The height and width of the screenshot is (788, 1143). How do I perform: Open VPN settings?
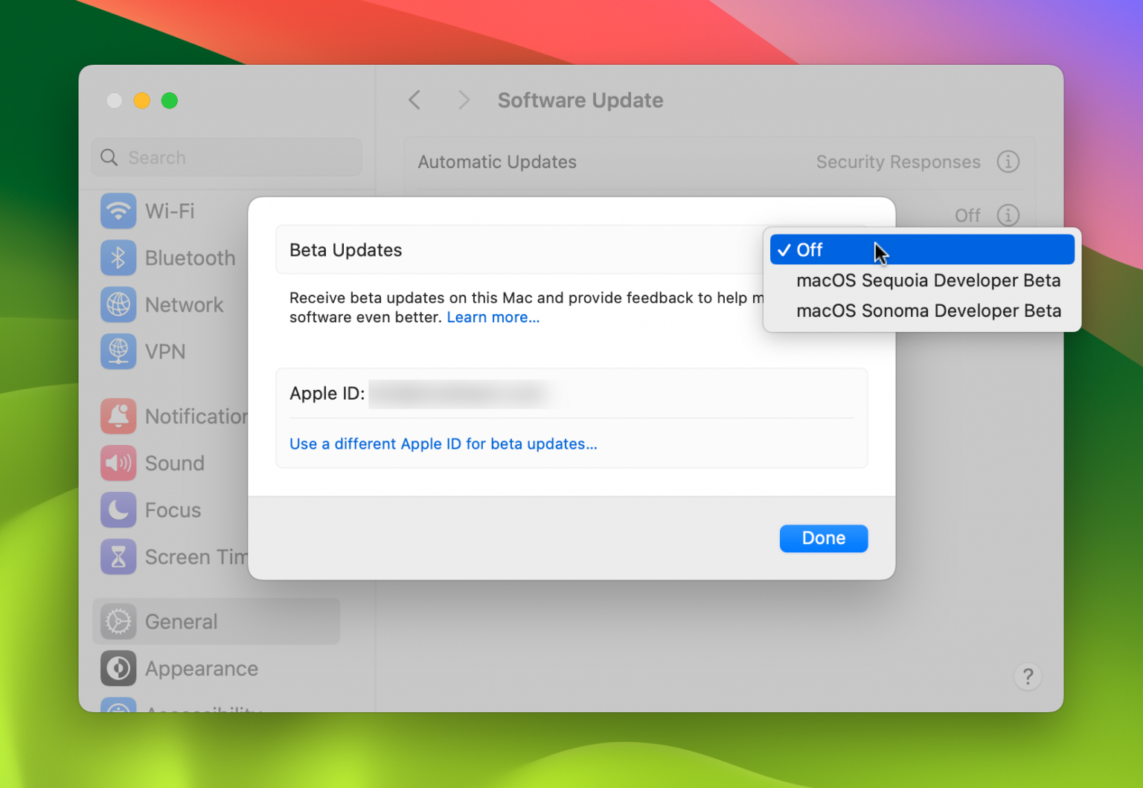click(x=118, y=351)
